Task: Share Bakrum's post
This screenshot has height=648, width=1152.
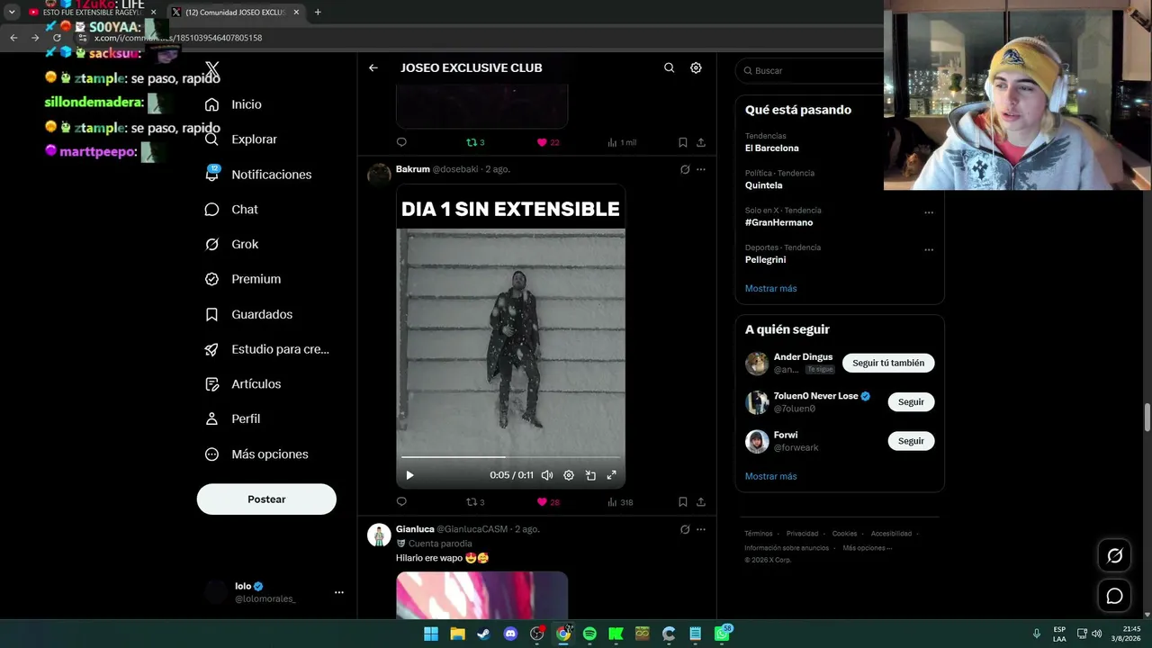Action: pyautogui.click(x=701, y=502)
